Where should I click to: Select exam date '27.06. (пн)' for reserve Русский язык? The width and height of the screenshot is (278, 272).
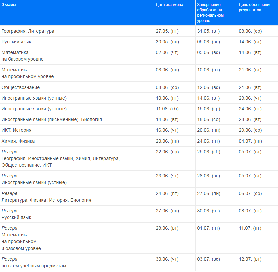(174, 214)
